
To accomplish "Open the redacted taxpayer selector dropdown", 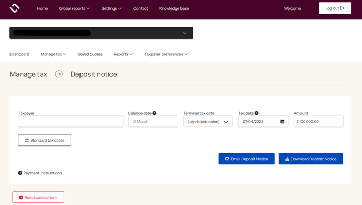I will click(x=101, y=33).
